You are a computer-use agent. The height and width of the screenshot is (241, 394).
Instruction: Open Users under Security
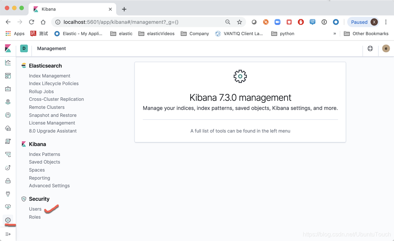click(35, 209)
